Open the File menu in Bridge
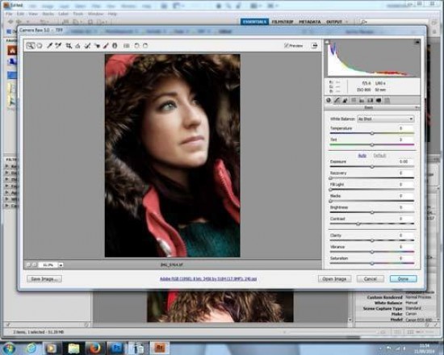444x355 pixels. tap(9, 14)
